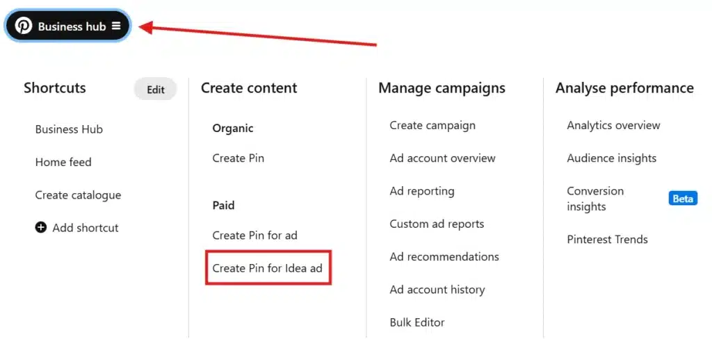
Task: Open Analytics overview
Action: click(x=613, y=125)
